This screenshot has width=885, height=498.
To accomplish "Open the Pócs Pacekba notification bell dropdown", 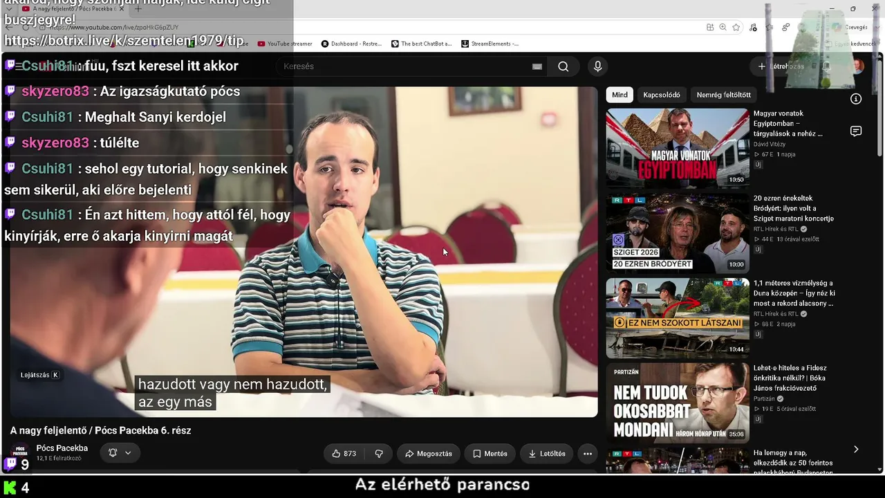I will 120,453.
